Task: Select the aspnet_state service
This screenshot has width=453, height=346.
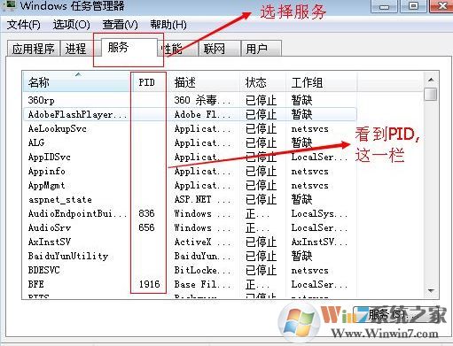Action: 60,199
